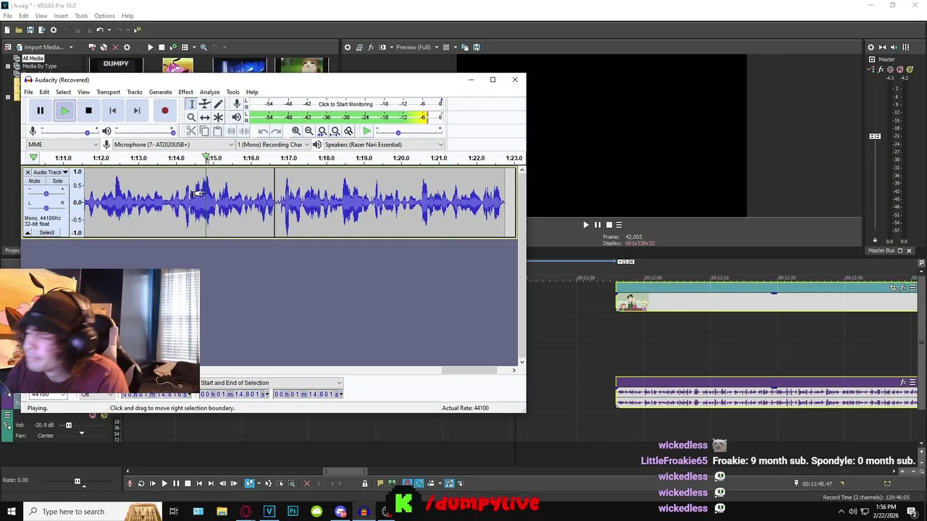Fit selection to width in Audacity

pyautogui.click(x=322, y=131)
